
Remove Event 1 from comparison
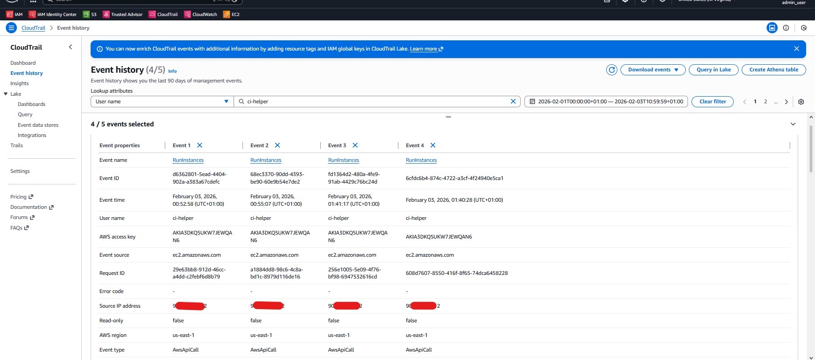tap(200, 145)
